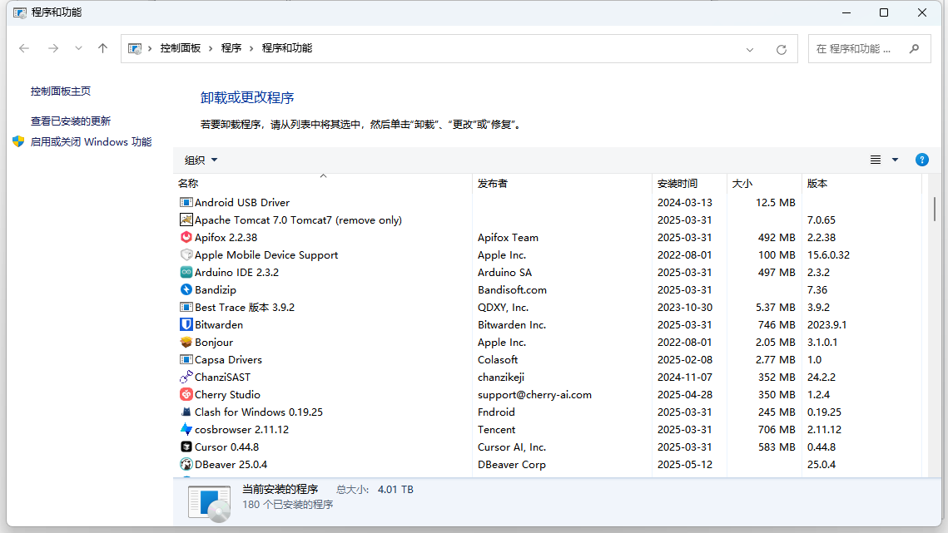Refresh the programs list

[782, 50]
